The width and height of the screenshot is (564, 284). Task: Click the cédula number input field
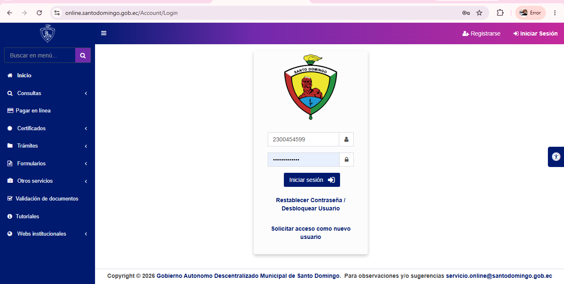pos(303,139)
